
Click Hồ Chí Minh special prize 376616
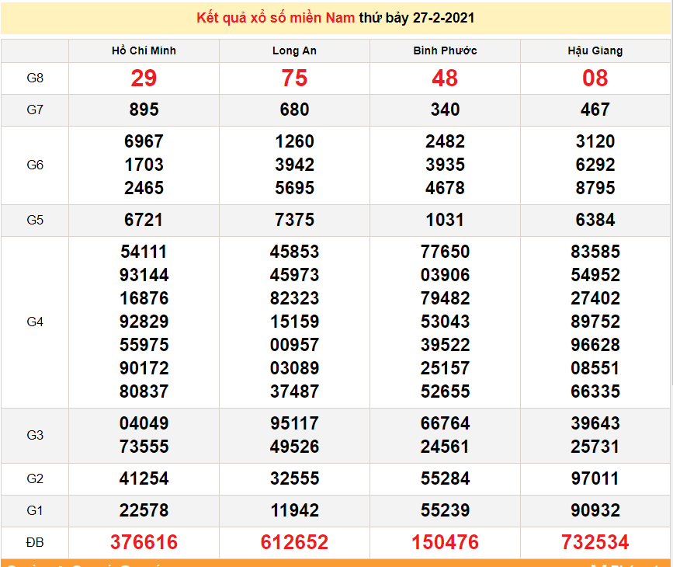coord(144,542)
